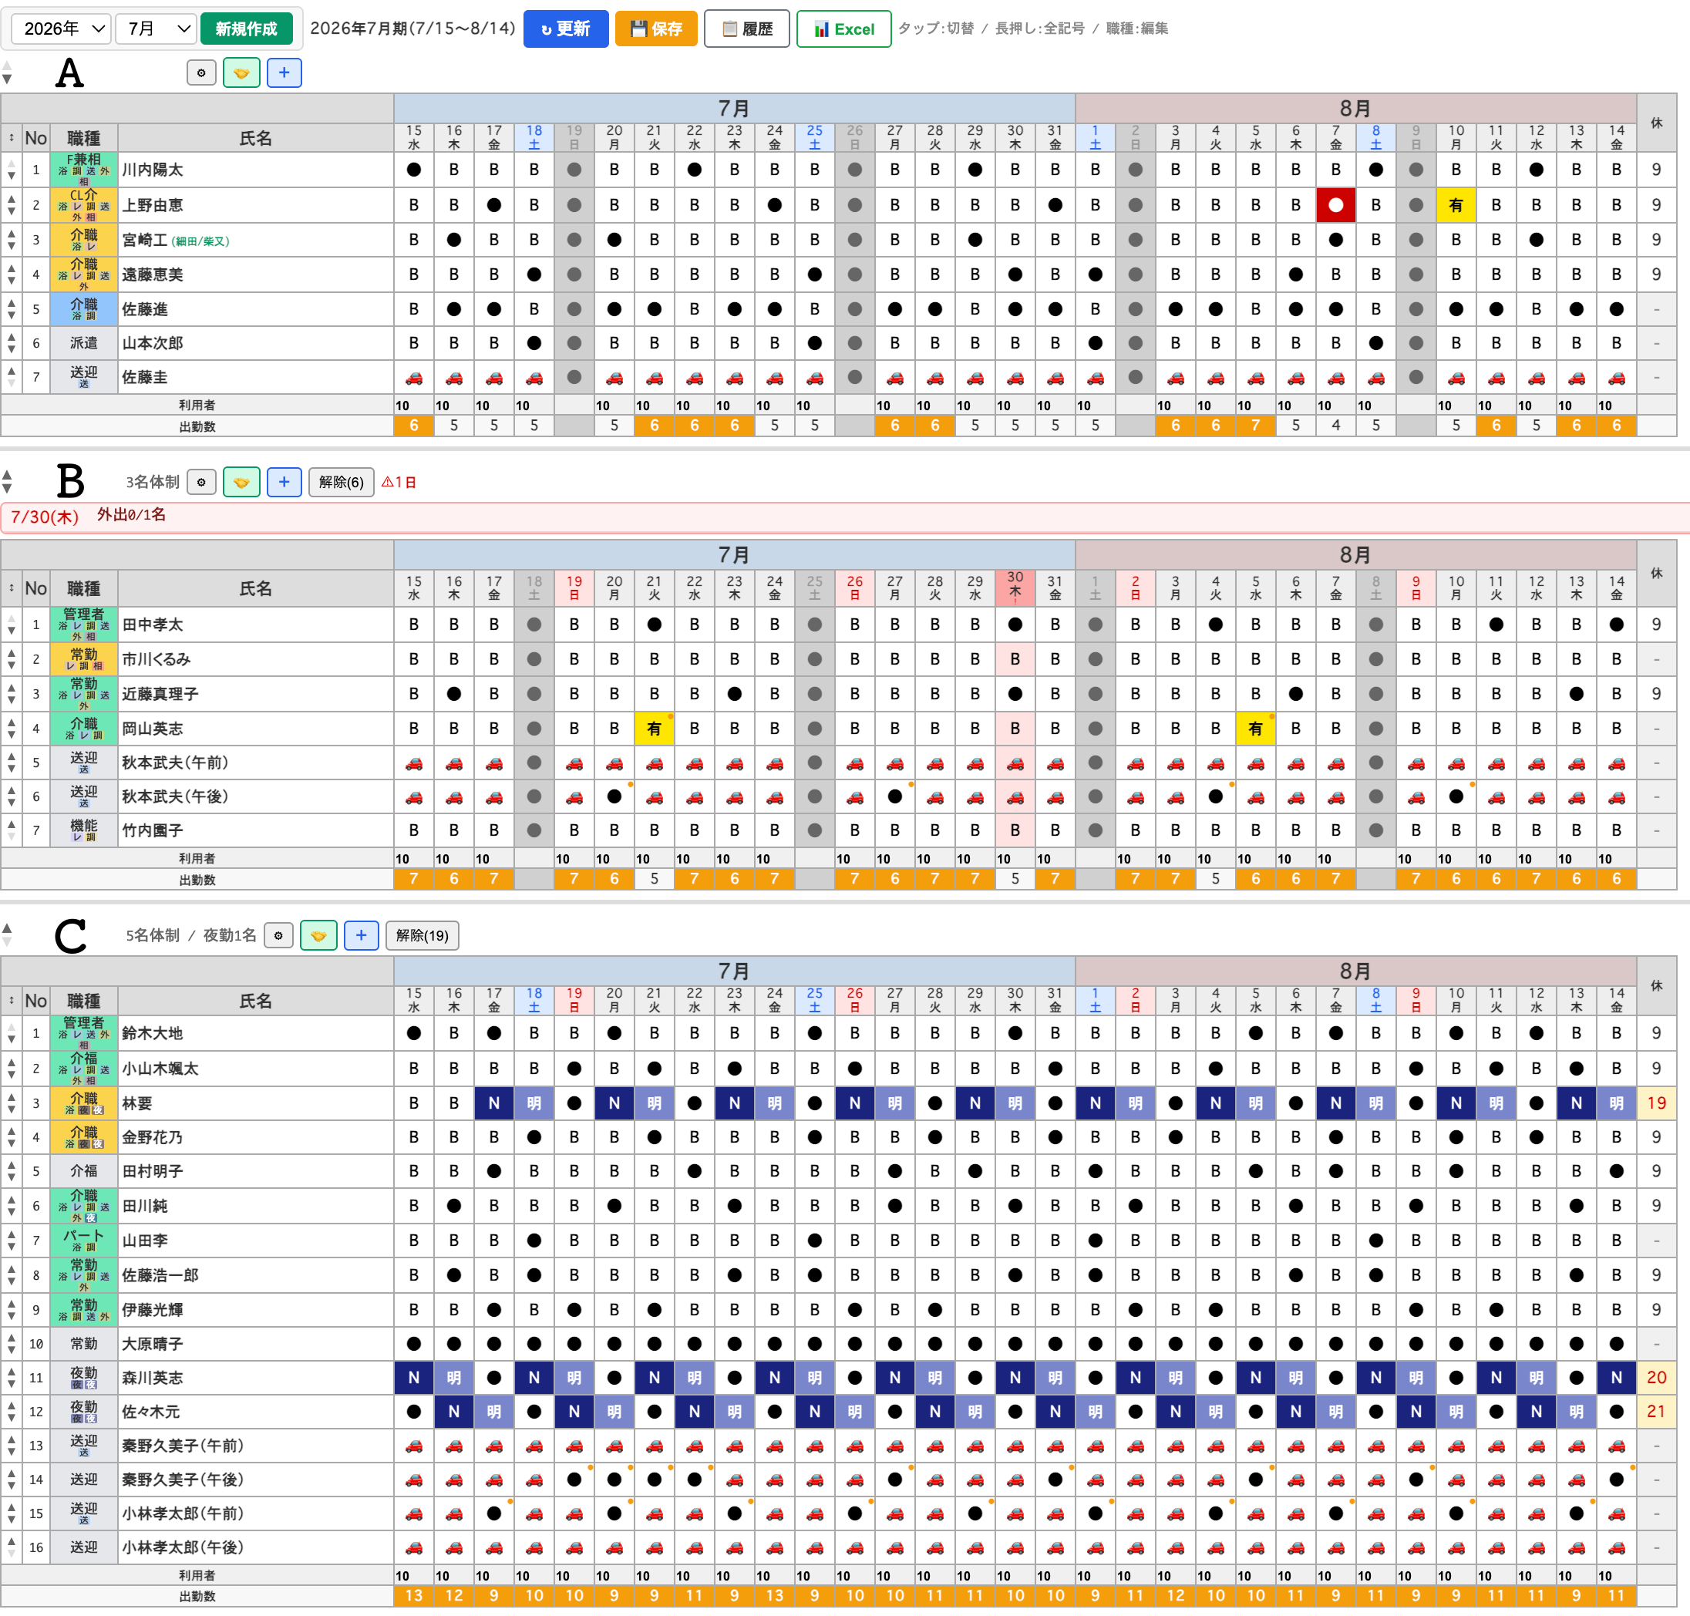Click the 7/30(木) 外出0/1名 alert banner

click(x=844, y=517)
